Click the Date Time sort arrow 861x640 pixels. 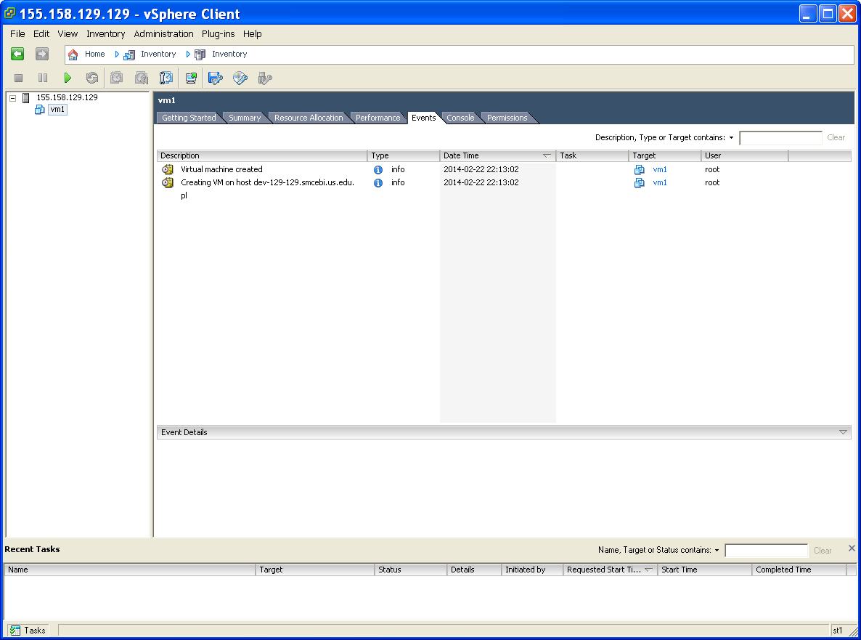pos(547,156)
